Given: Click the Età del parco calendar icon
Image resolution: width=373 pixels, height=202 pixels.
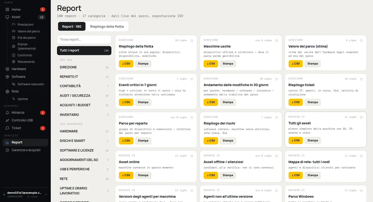Looking at the screenshot, I should 14,38.
